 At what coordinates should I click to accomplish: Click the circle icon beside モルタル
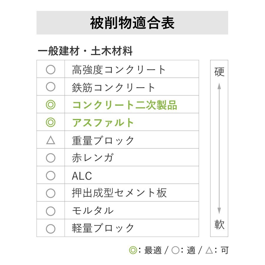tap(51, 211)
